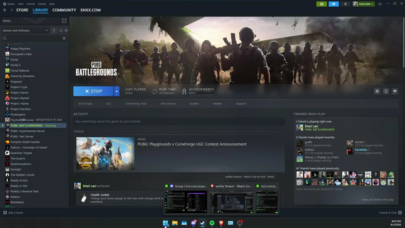
Task: Open friend Karateka's profile entry
Action: pyautogui.click(x=365, y=151)
